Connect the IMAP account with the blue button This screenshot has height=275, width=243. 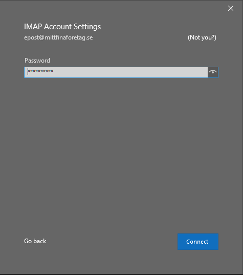coord(198,242)
